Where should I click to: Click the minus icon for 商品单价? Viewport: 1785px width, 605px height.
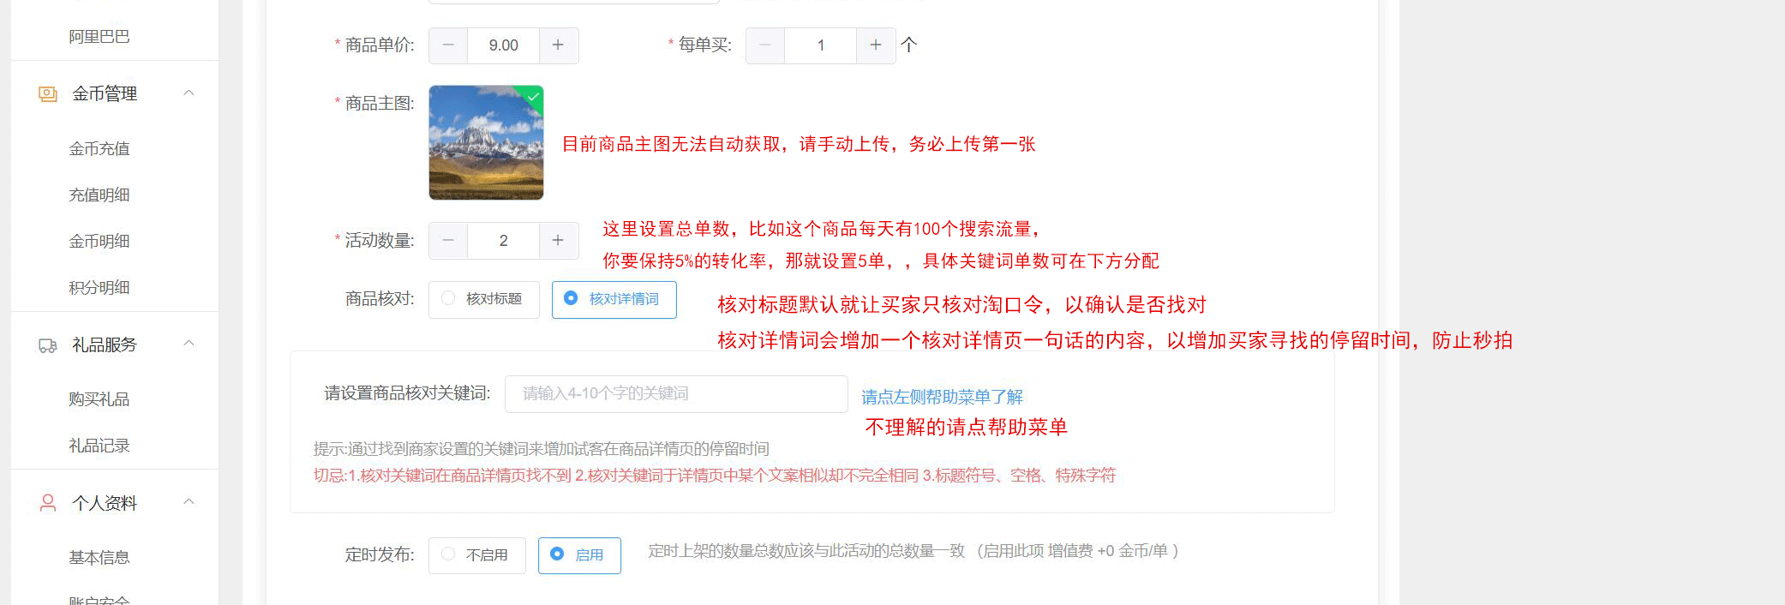[x=448, y=45]
